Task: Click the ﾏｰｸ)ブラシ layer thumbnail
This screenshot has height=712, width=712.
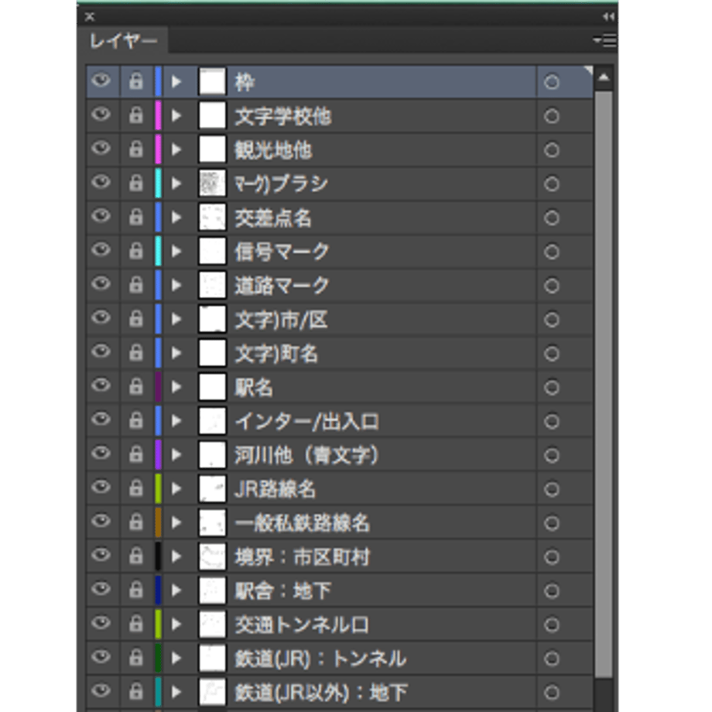Action: (x=212, y=183)
